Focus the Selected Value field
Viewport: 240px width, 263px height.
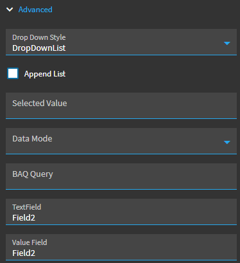(x=121, y=105)
